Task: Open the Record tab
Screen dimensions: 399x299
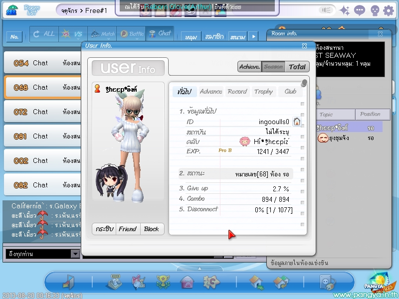Action: pyautogui.click(x=237, y=92)
